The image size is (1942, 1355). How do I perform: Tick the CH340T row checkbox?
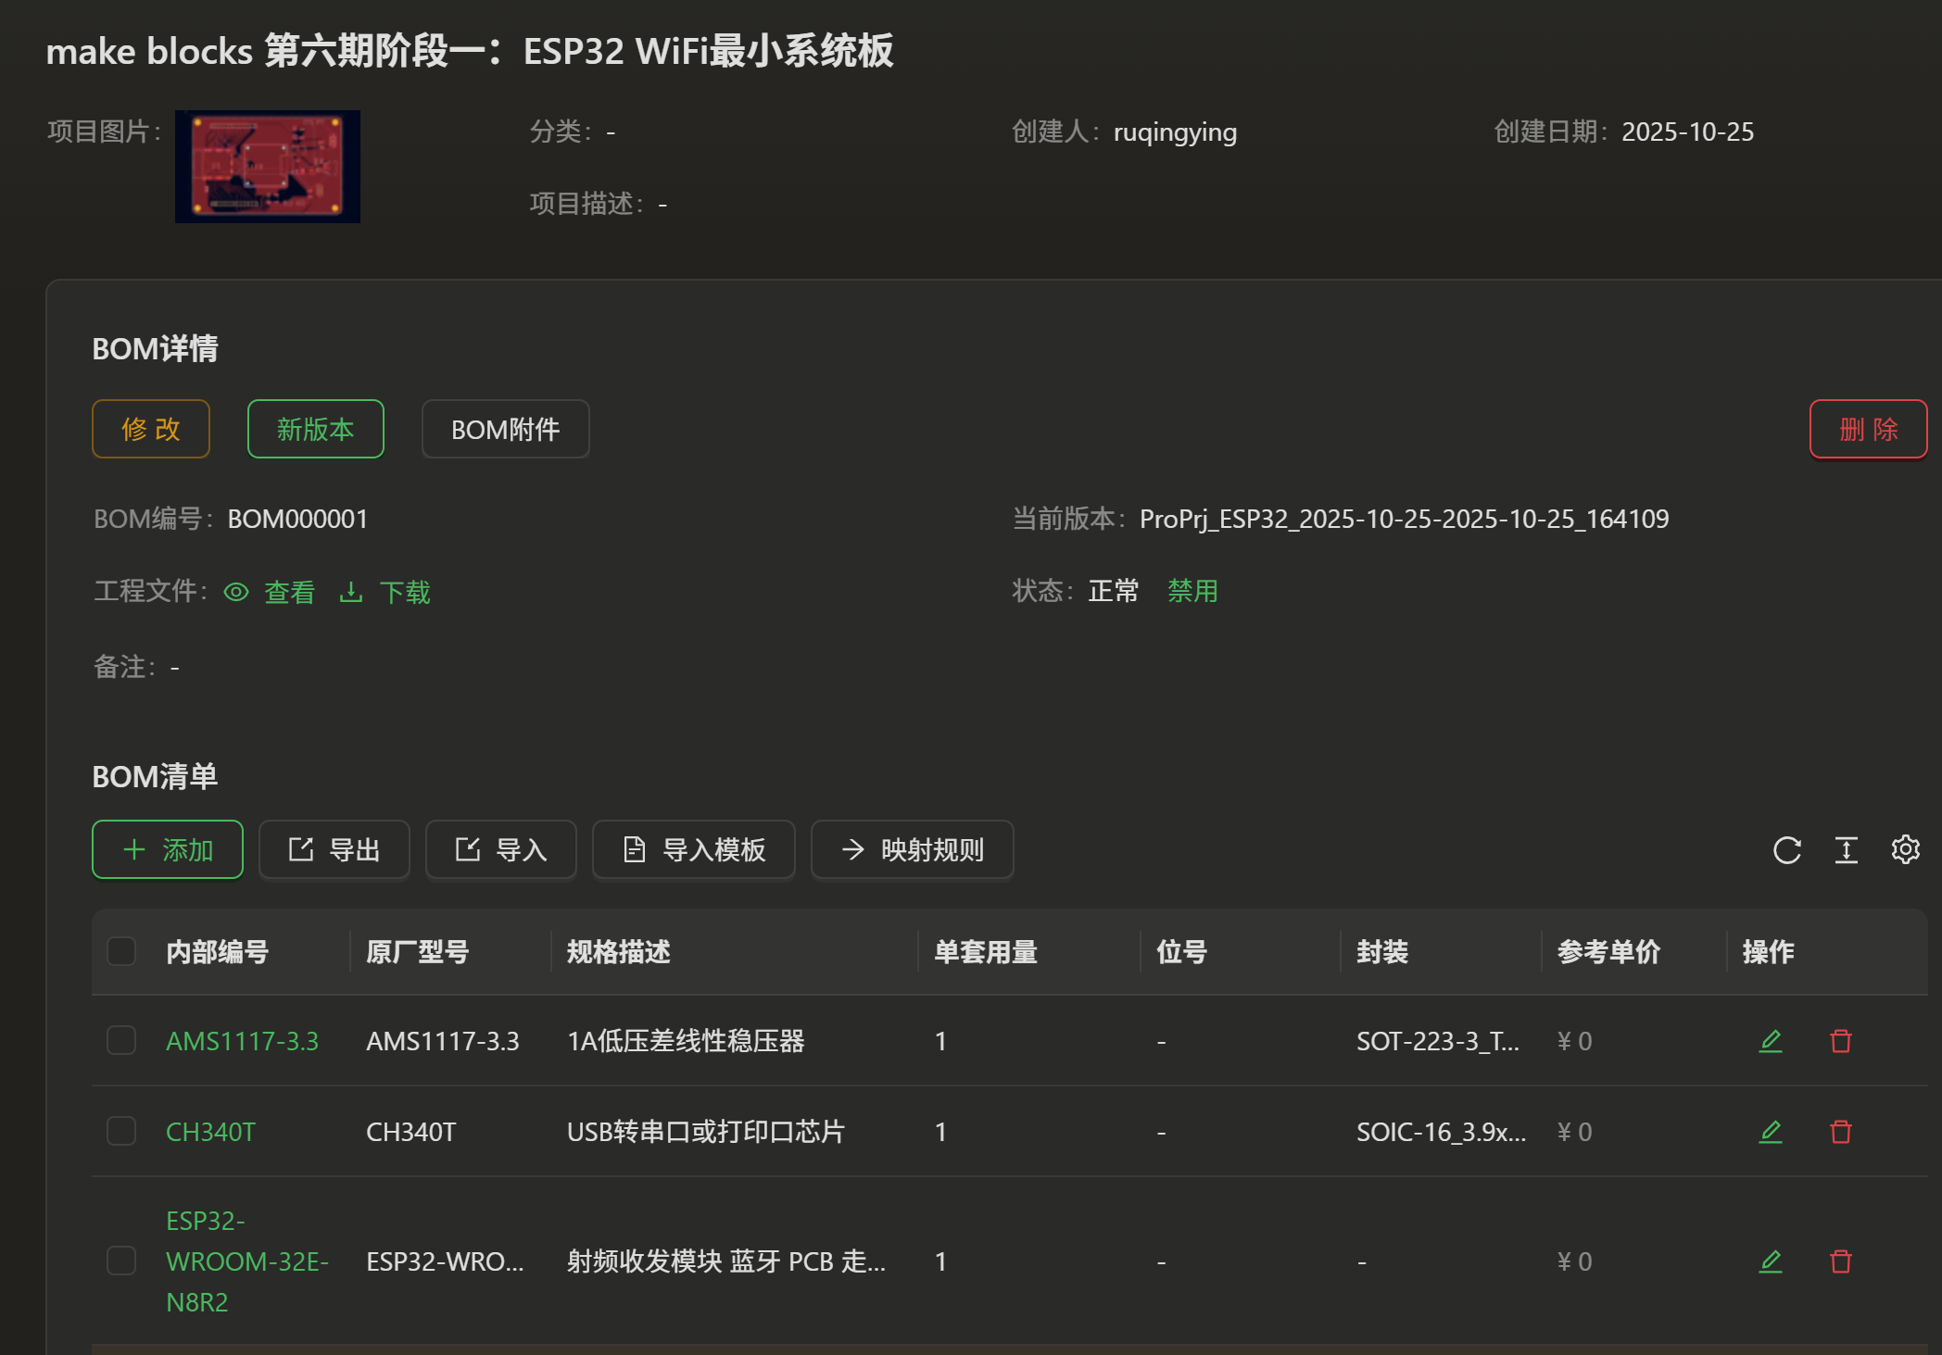click(121, 1132)
